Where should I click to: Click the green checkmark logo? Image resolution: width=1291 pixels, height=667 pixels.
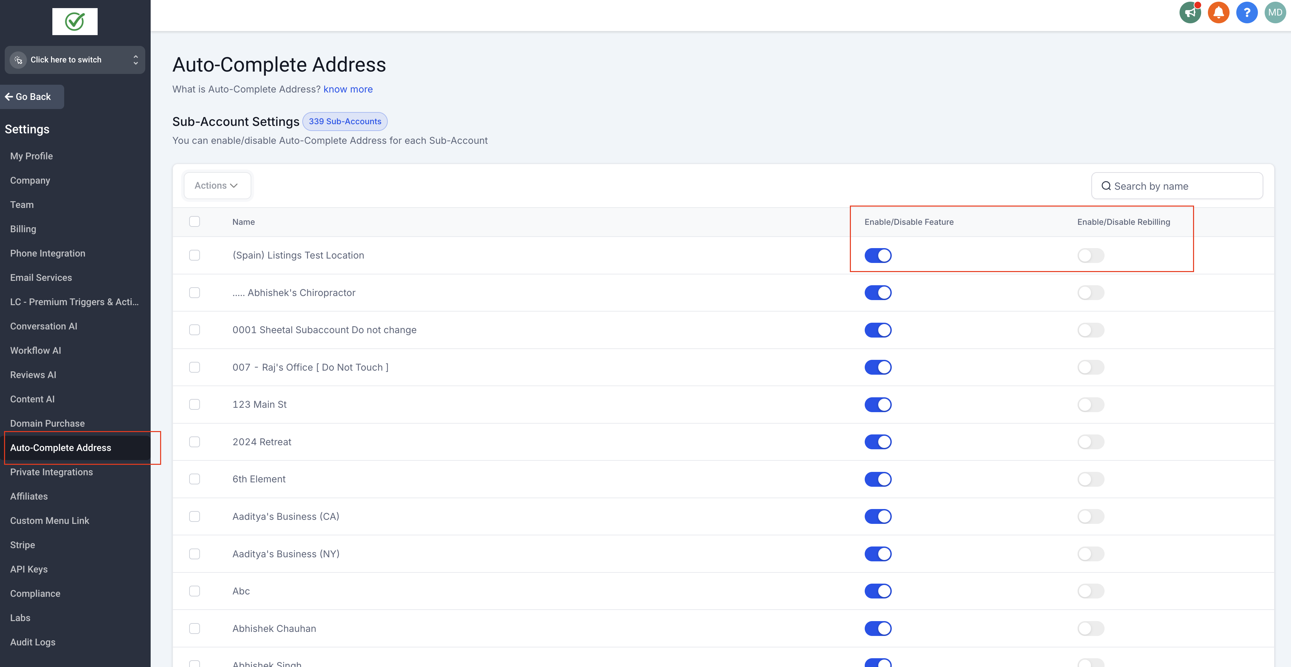pos(75,22)
